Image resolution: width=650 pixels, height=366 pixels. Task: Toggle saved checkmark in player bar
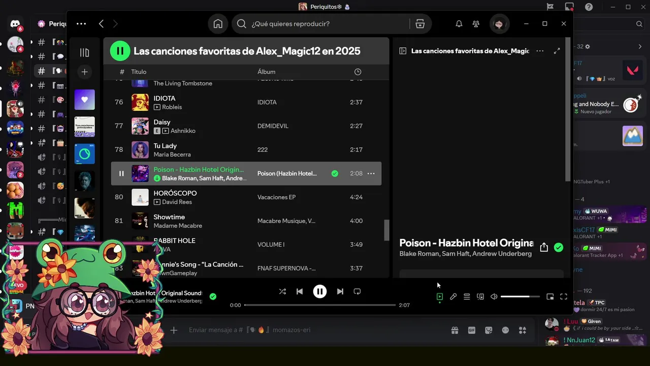coord(213,296)
